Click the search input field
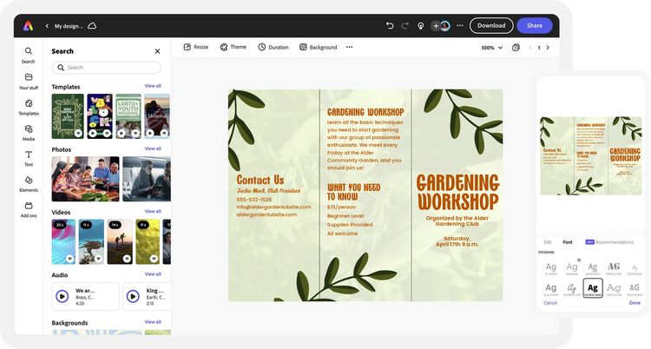This screenshot has width=651, height=349. click(x=106, y=67)
